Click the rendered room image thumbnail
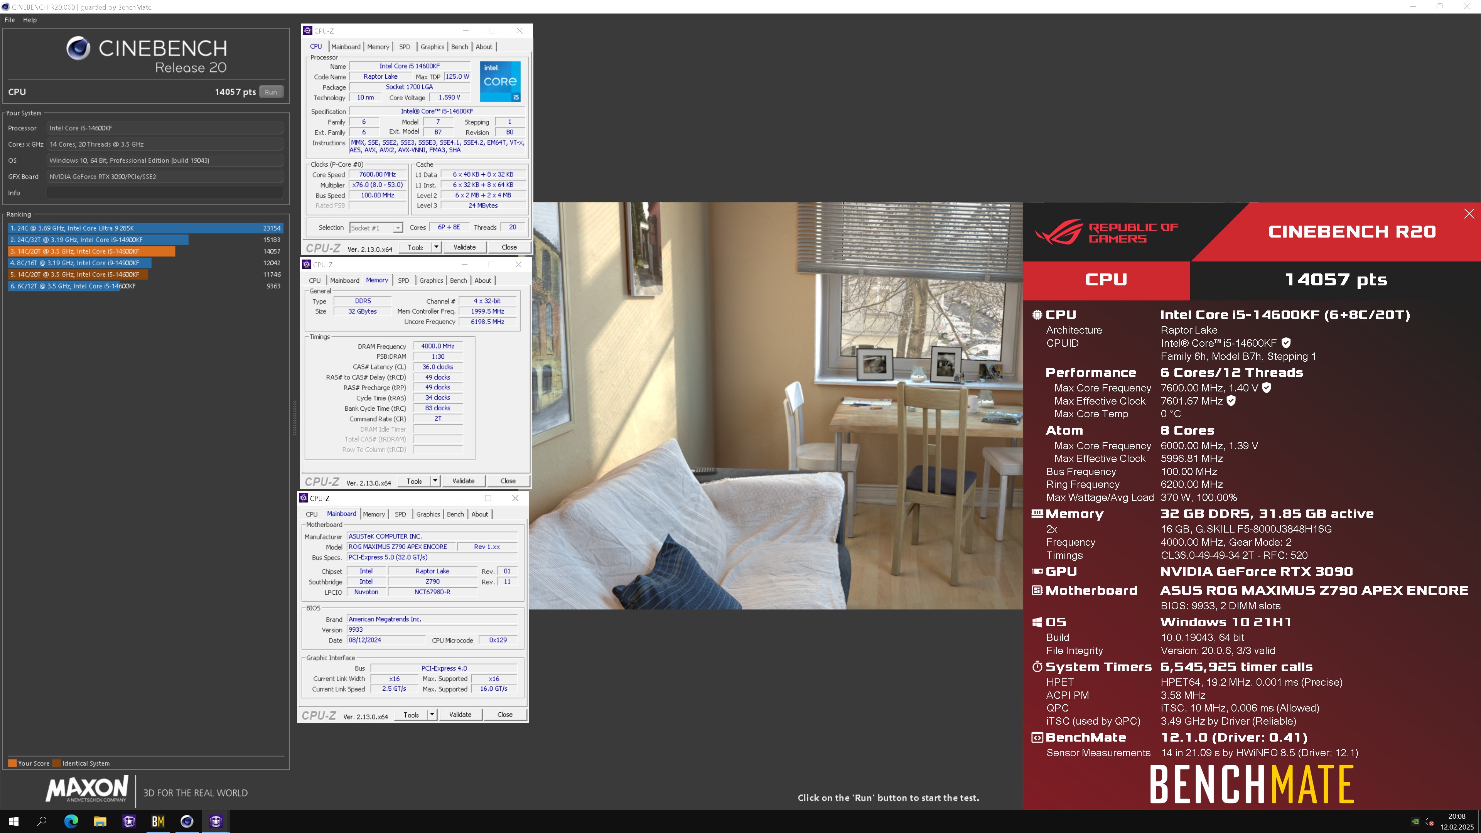 [x=776, y=405]
